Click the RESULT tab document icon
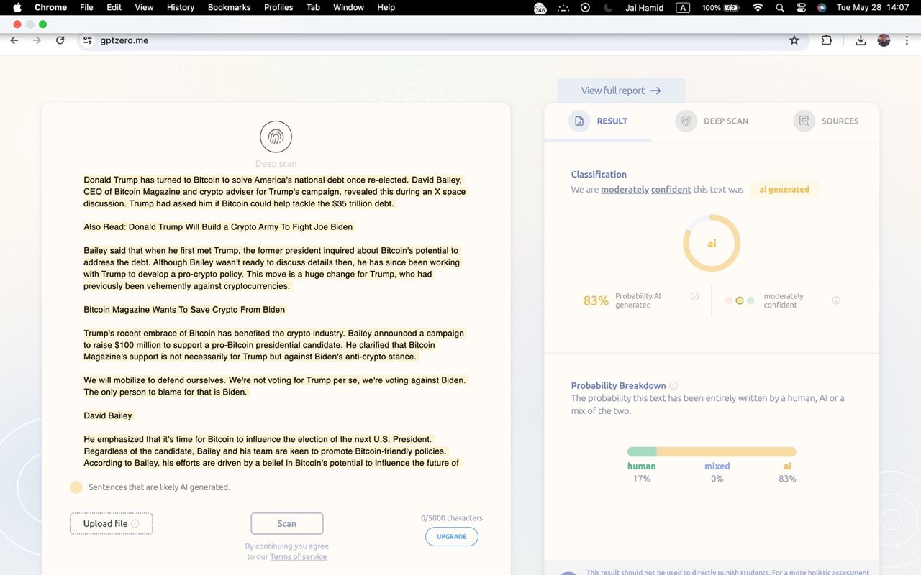This screenshot has width=921, height=575. (x=579, y=121)
